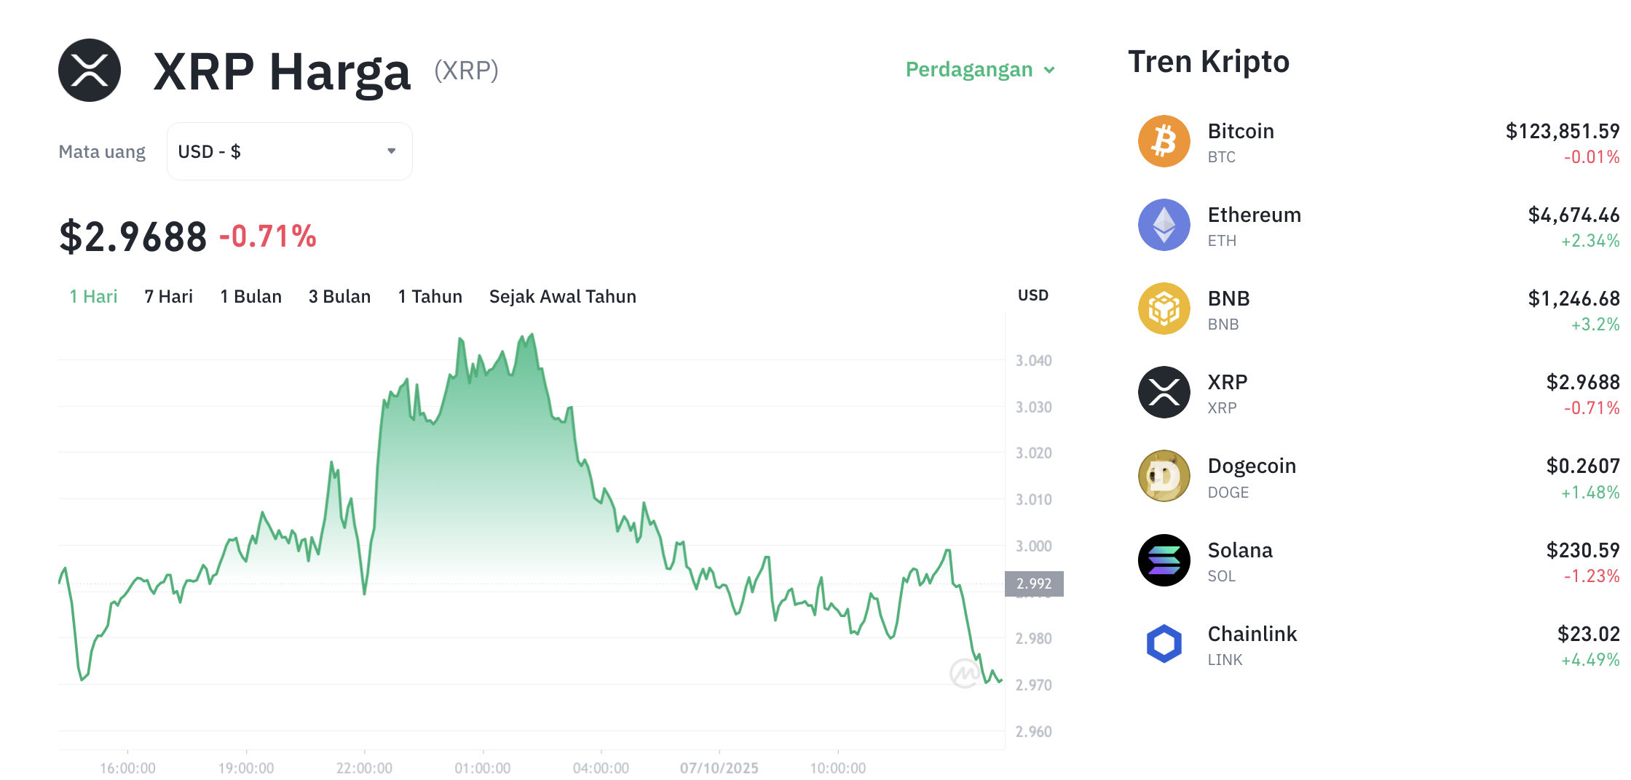Open the Bitcoin name link

pyautogui.click(x=1241, y=132)
